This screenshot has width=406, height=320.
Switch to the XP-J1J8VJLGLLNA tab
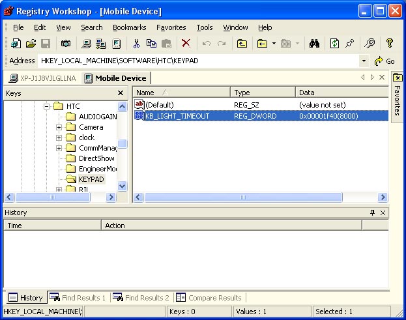tap(42, 78)
